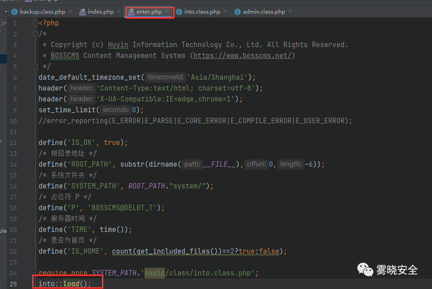Click the 'BOSSCMS@DEL0T_T' string
Viewport: 432px width, 289px height.
pos(124,208)
